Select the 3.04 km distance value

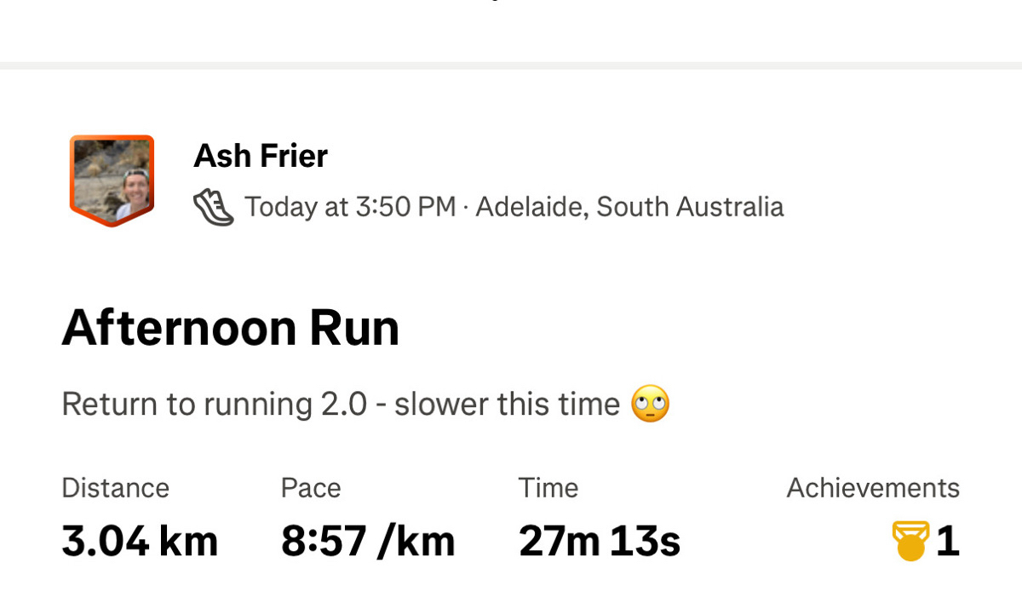(140, 542)
